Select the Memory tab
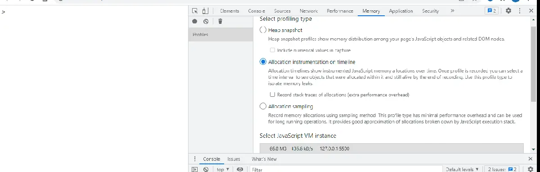 pos(371,11)
